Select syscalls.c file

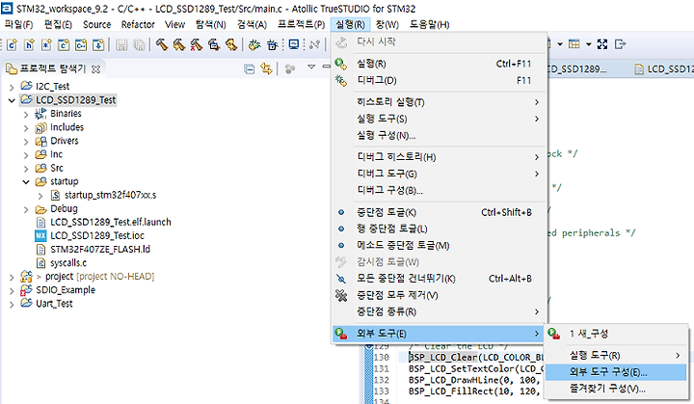[x=61, y=263]
